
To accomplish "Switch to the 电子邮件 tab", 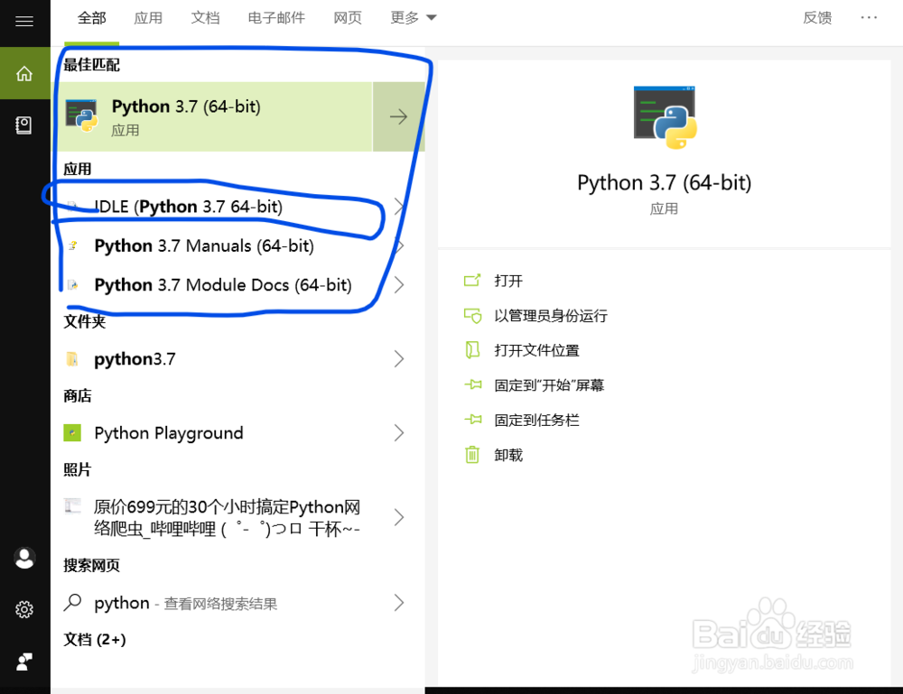I will coord(276,18).
